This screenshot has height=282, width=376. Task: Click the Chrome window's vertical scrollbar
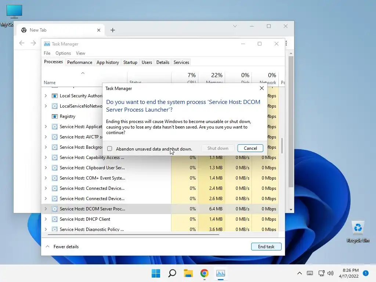[291, 122]
